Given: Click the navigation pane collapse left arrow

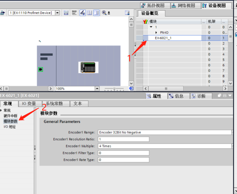Looking at the screenshot, I should 35,149.
